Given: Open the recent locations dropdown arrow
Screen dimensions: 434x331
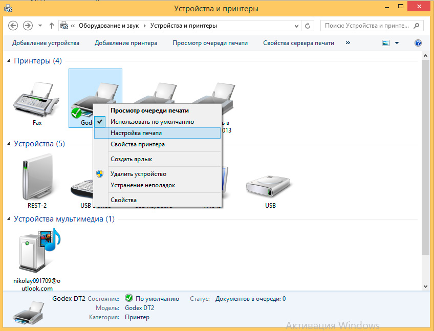Looking at the screenshot, I should click(40, 26).
